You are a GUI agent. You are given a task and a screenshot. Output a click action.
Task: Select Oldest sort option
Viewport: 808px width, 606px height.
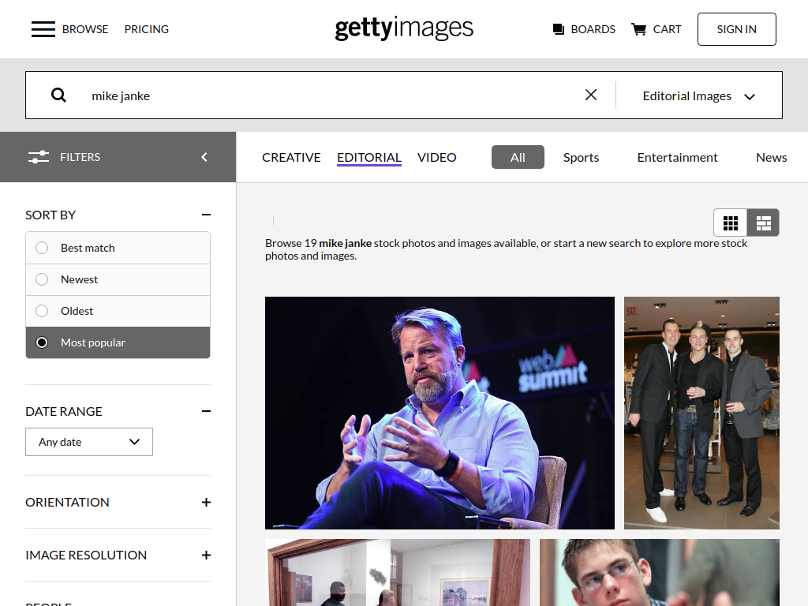tap(118, 311)
